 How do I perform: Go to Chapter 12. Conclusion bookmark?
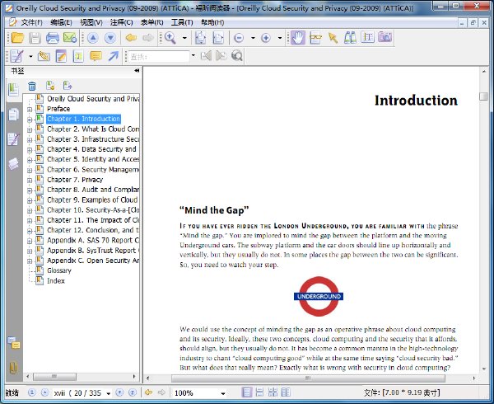(93, 230)
